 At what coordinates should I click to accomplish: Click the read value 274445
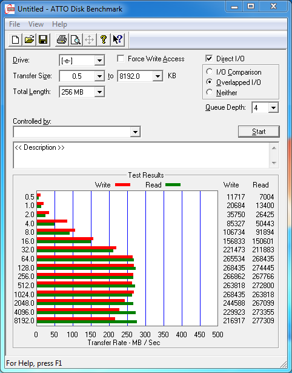[x=263, y=268]
